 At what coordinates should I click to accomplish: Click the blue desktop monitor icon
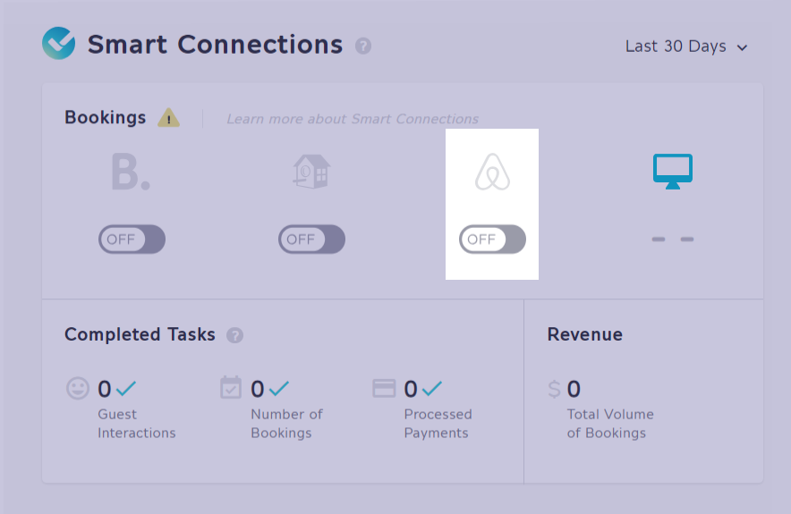coord(673,172)
